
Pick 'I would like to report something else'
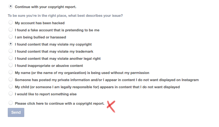tap(11, 93)
